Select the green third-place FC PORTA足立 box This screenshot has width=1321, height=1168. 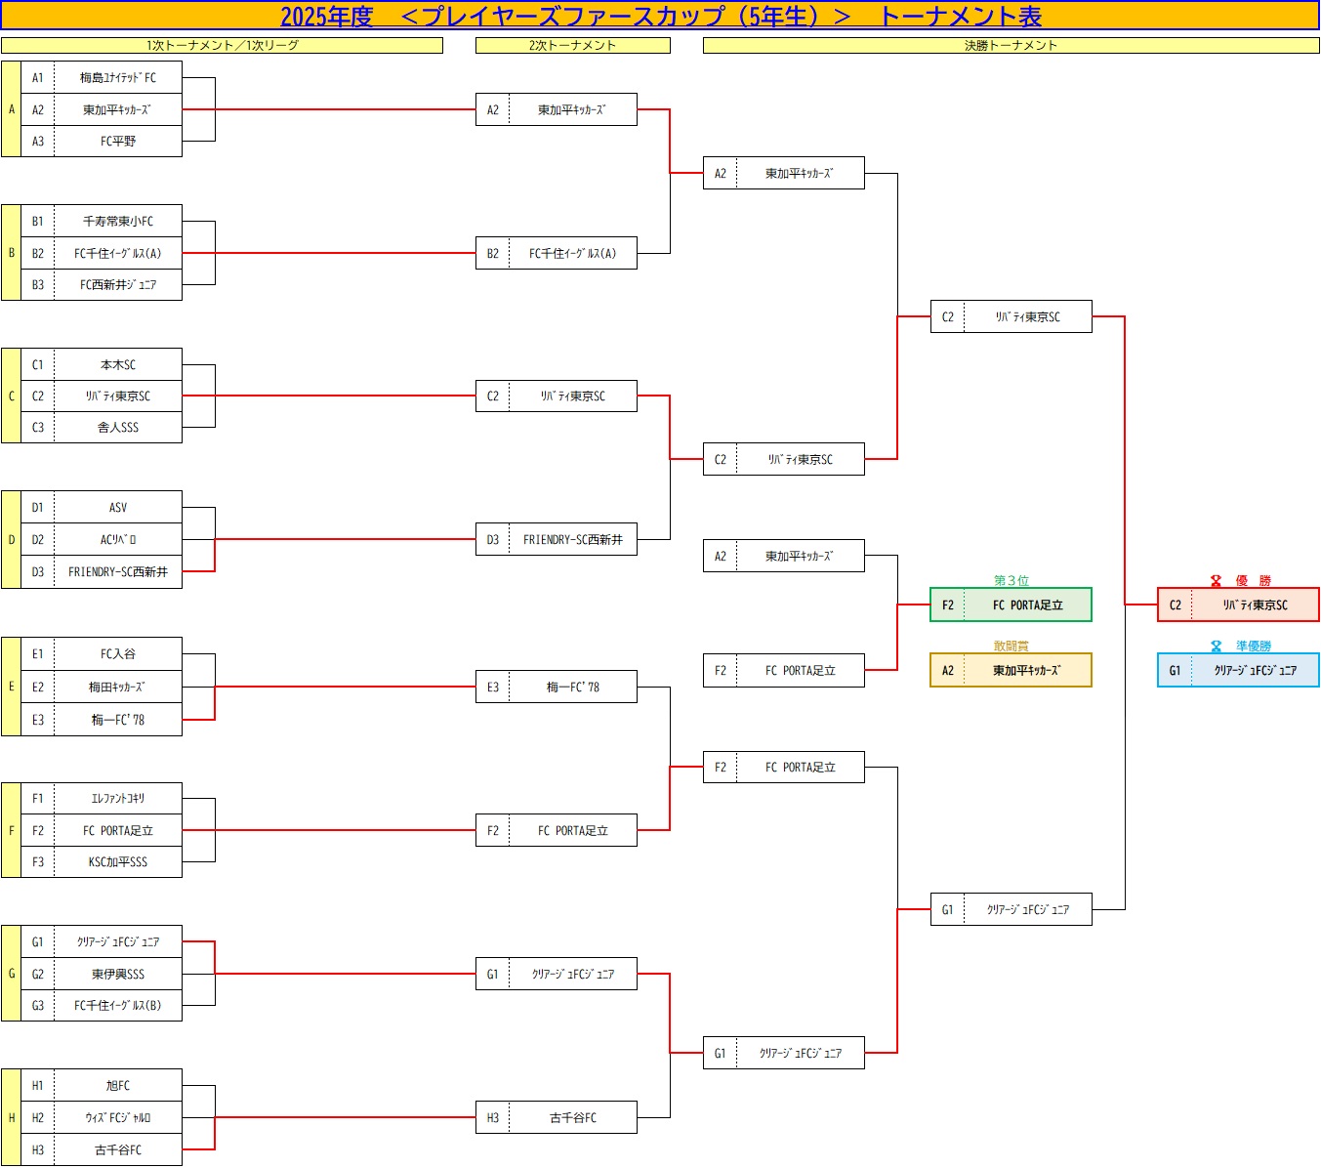click(x=1011, y=605)
